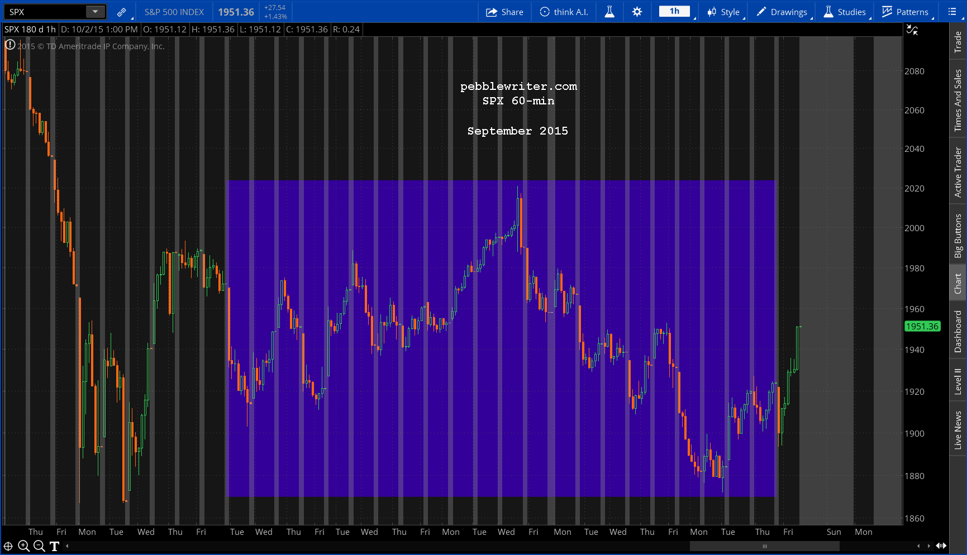Viewport: 967px width, 555px height.
Task: Open the flask quick study icon
Action: [x=609, y=12]
